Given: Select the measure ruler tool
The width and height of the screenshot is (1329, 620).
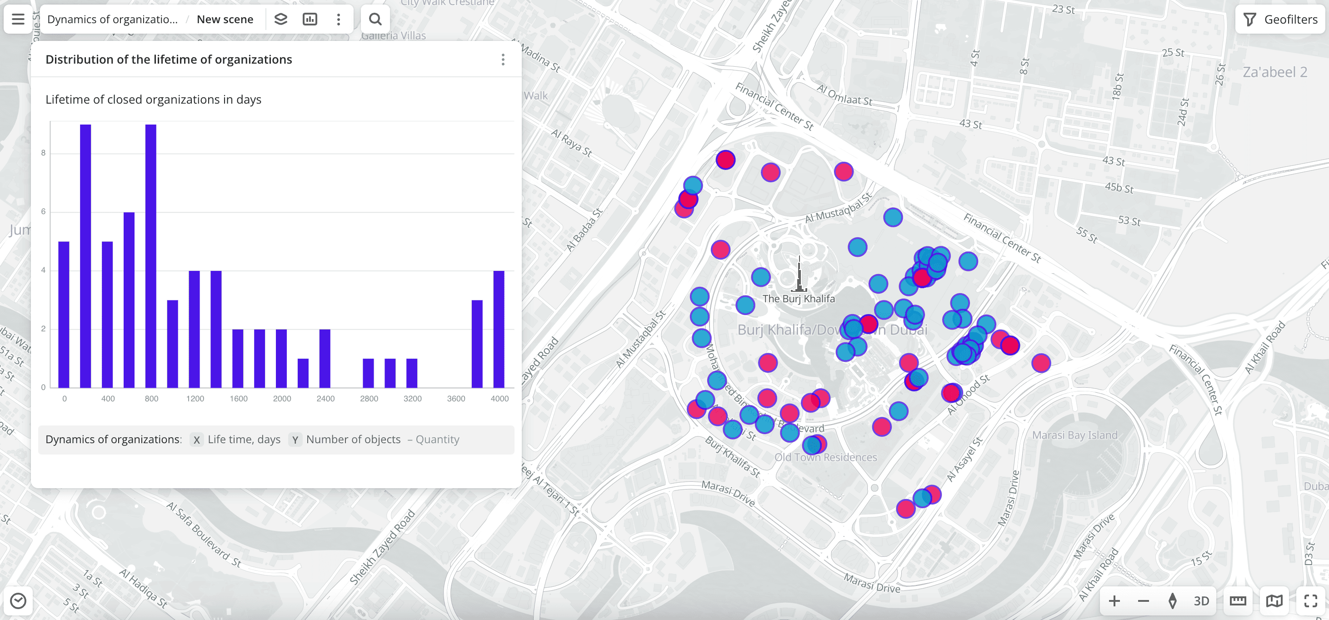Looking at the screenshot, I should (1238, 600).
